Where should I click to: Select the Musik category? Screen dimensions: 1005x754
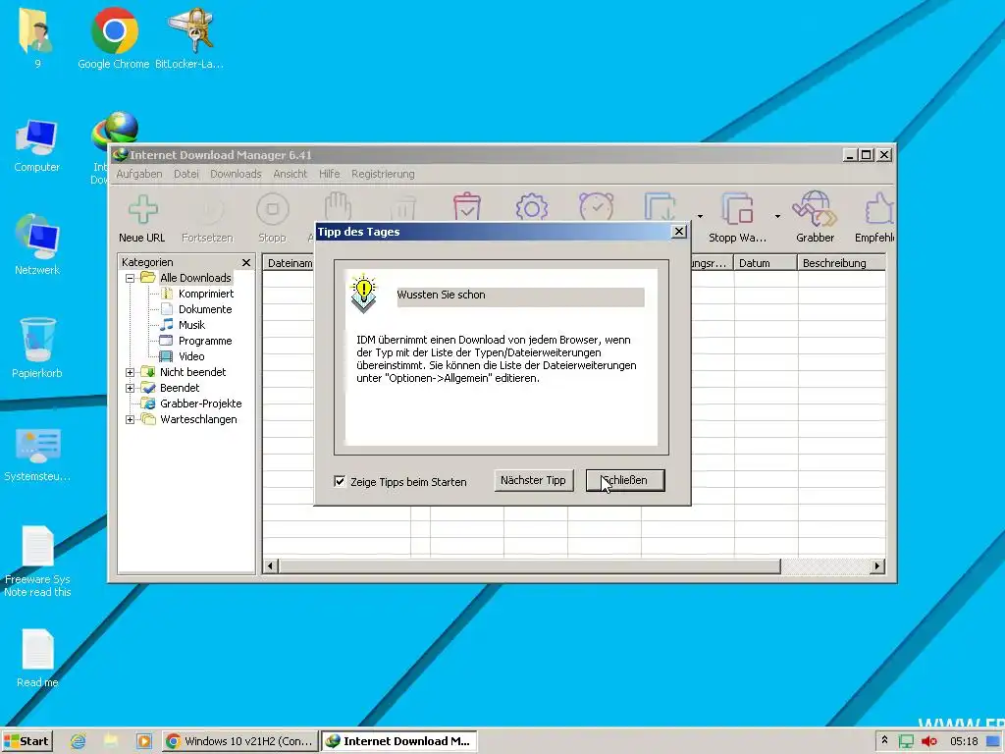point(191,325)
